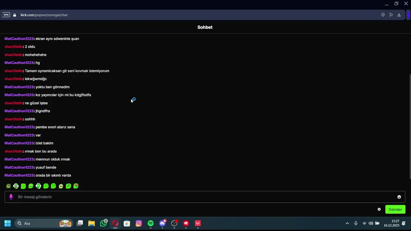
Task: Insert the clown-faced emote with white eyes
Action: coord(16,186)
